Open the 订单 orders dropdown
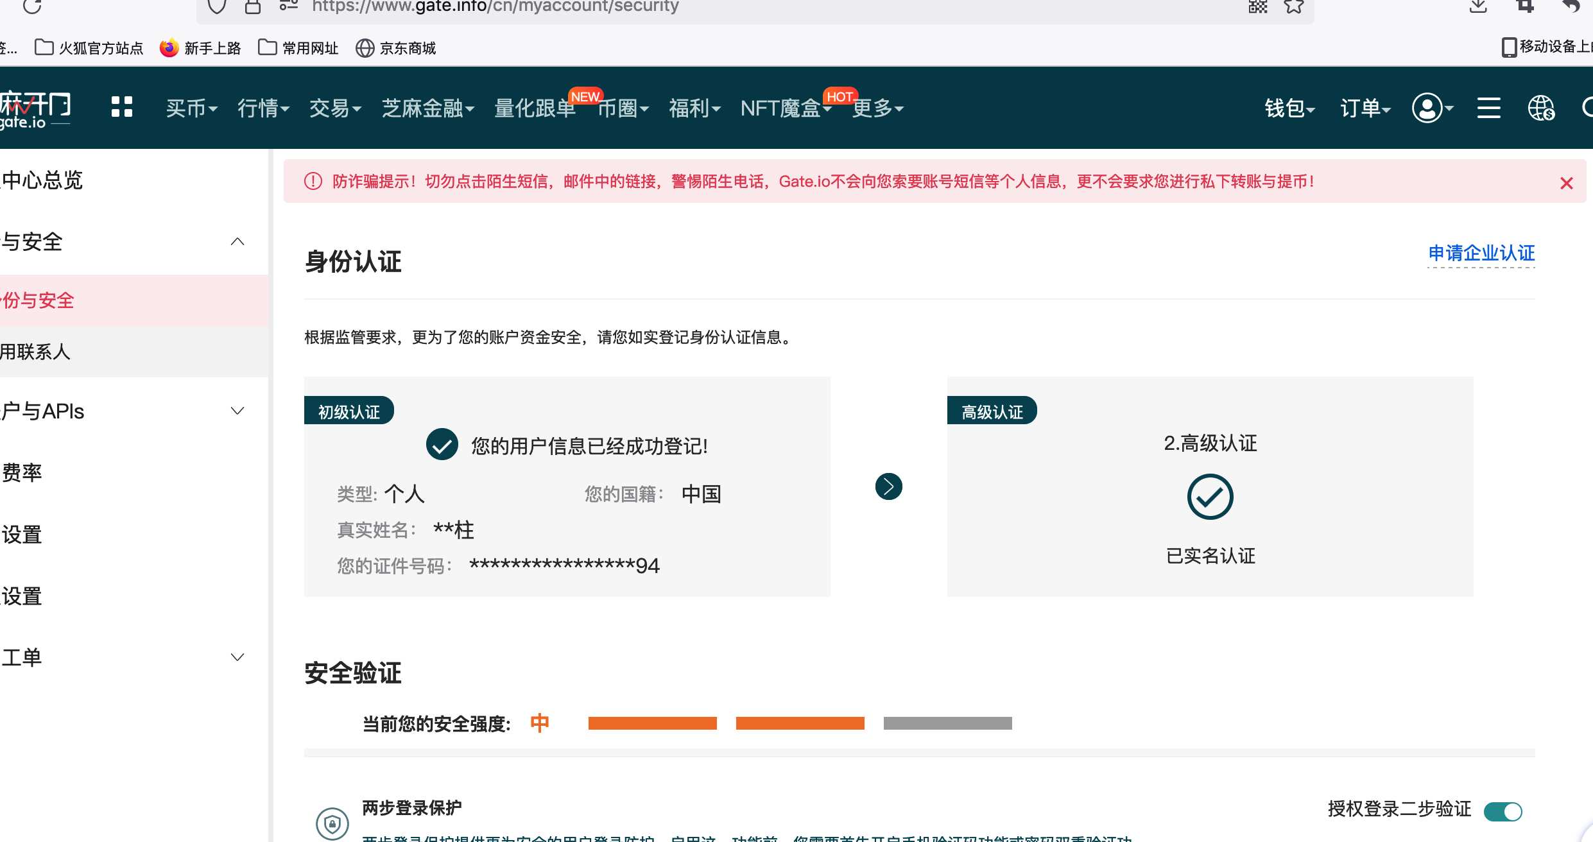The width and height of the screenshot is (1593, 842). [1365, 108]
